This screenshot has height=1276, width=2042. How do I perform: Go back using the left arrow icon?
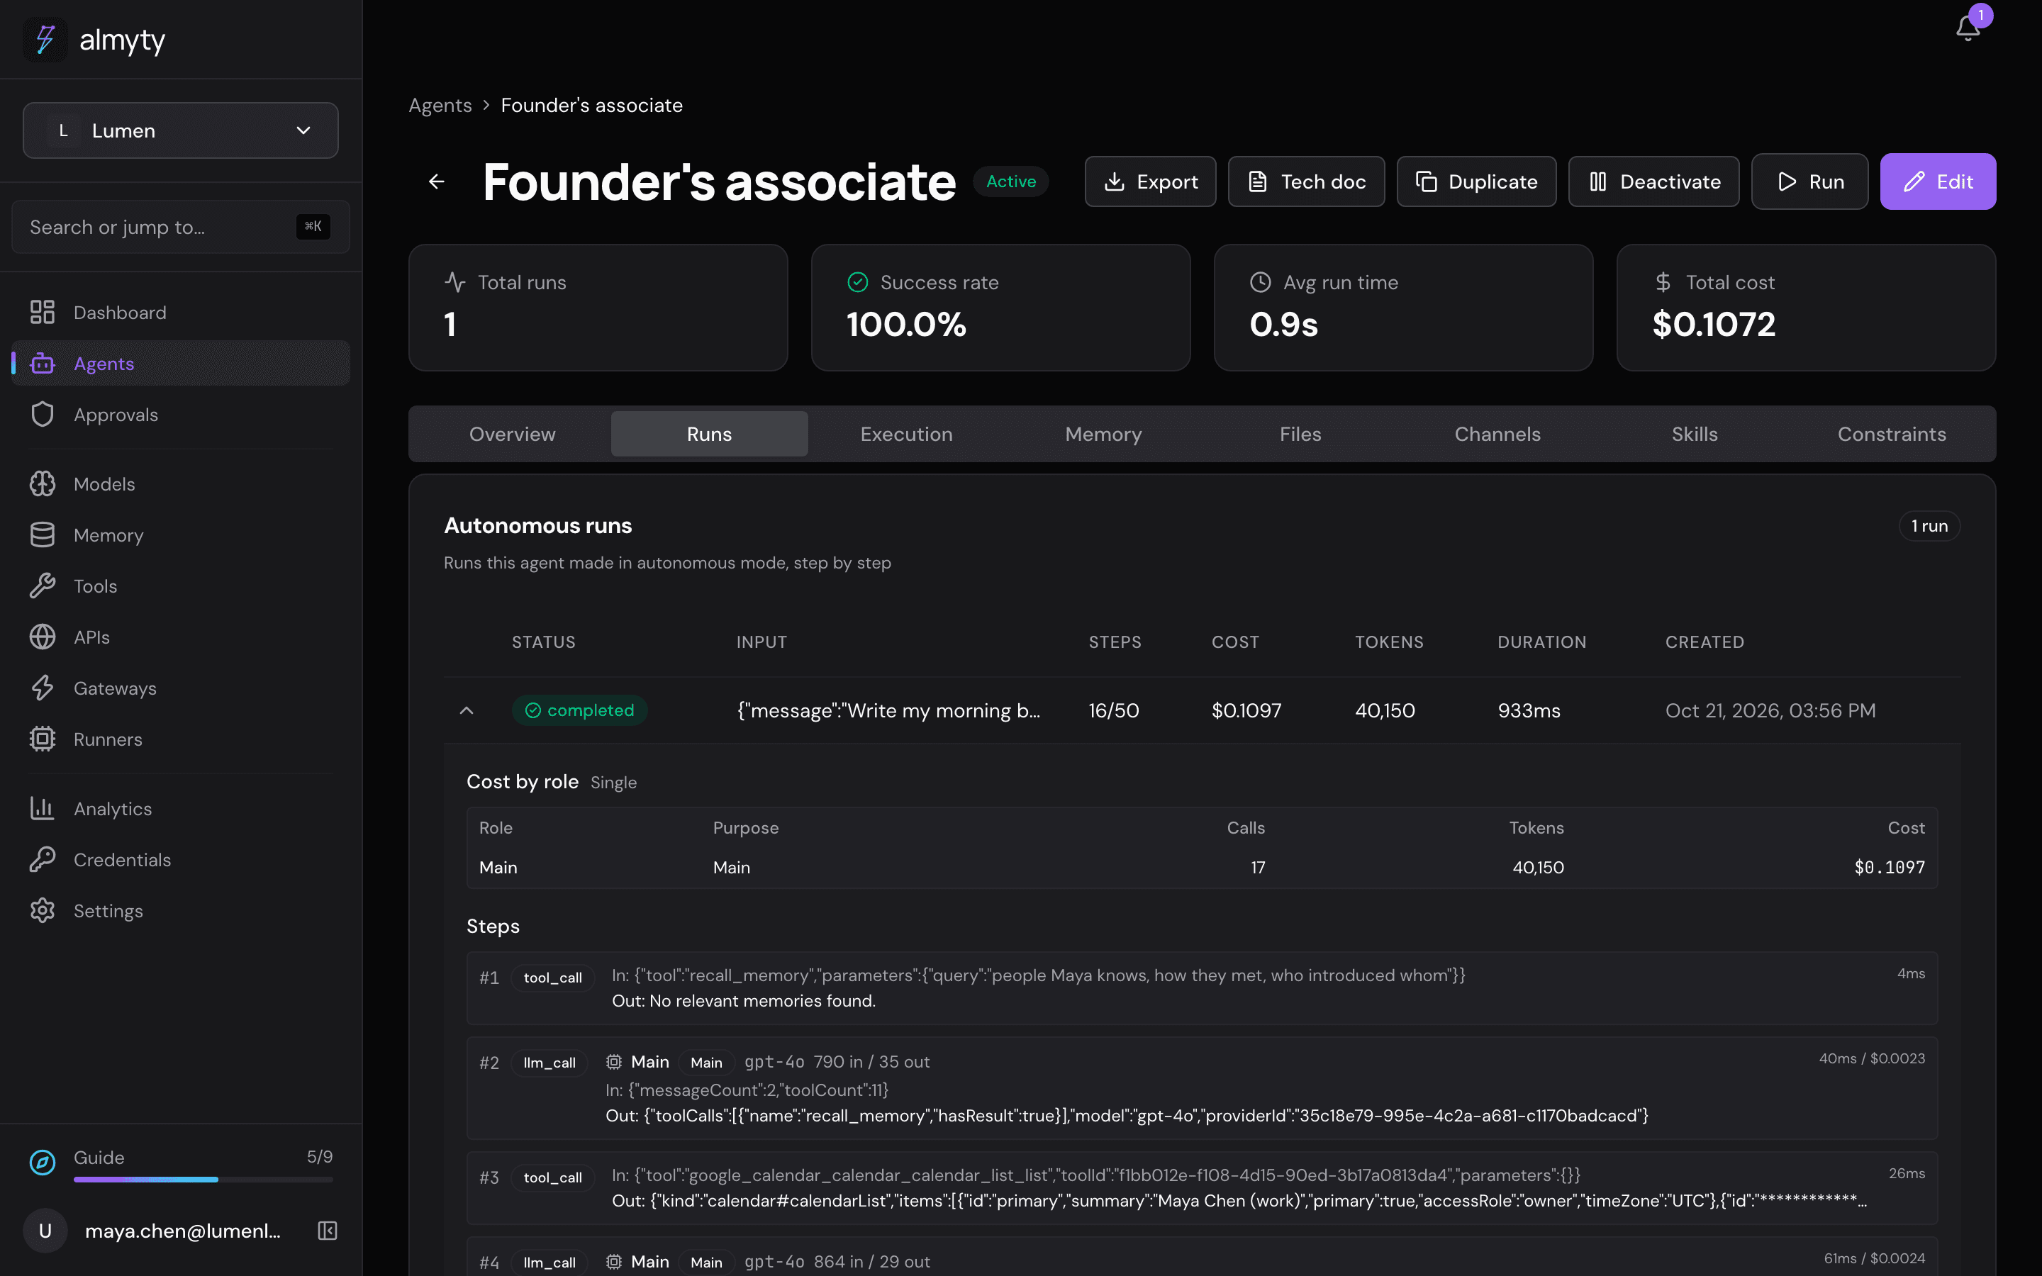coord(436,181)
